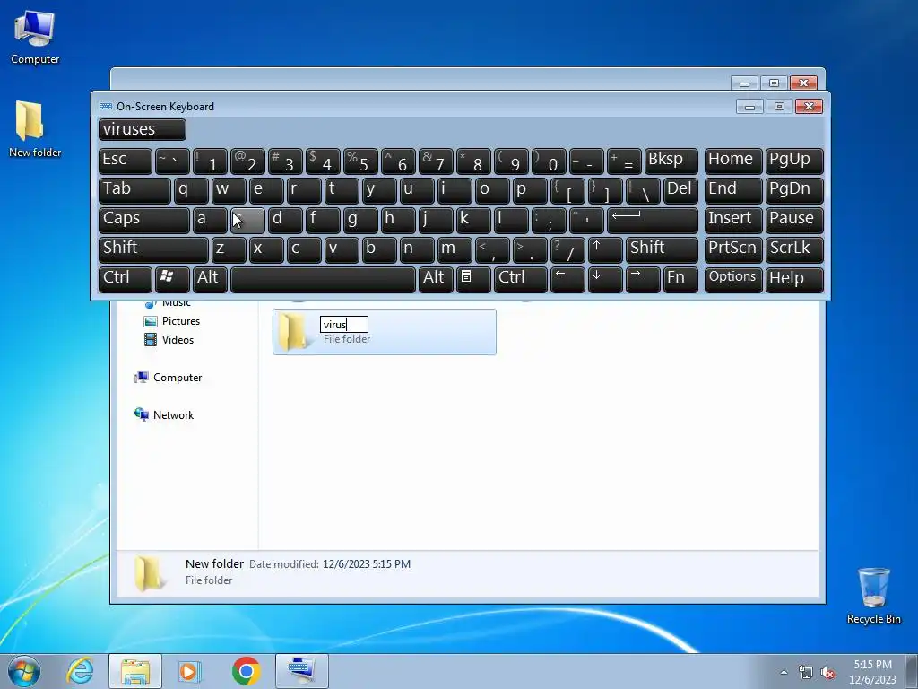Click the Insert key

coord(733,221)
